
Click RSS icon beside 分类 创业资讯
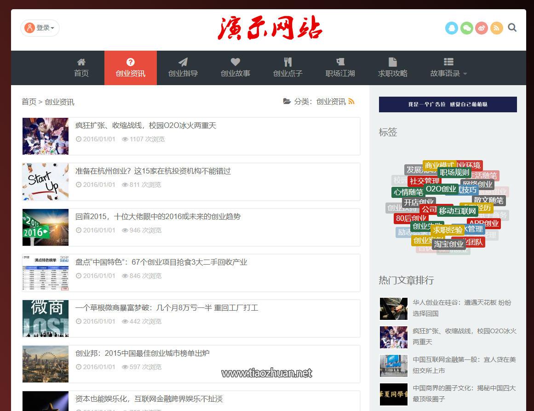tap(351, 101)
